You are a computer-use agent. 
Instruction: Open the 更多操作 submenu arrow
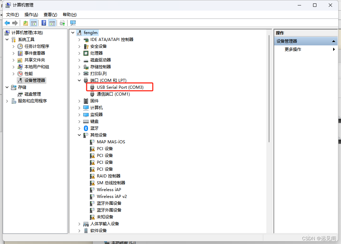(x=334, y=49)
